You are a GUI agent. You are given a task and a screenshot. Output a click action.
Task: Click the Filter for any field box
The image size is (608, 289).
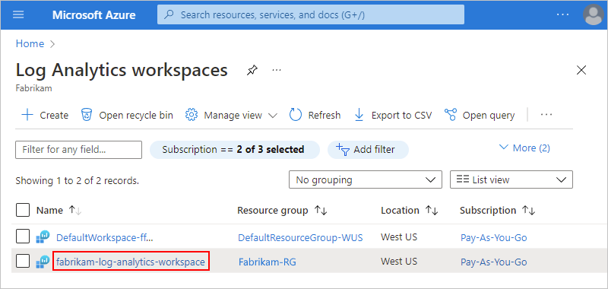click(x=79, y=150)
